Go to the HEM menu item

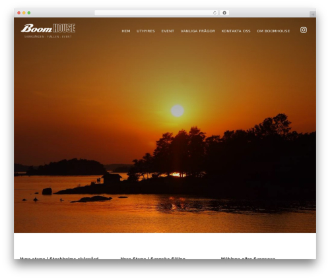pyautogui.click(x=126, y=31)
